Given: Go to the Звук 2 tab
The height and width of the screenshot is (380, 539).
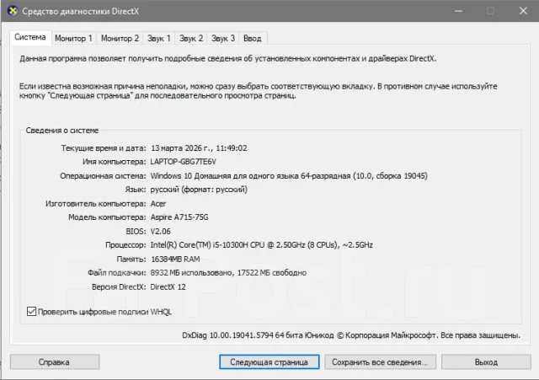Looking at the screenshot, I should 191,38.
